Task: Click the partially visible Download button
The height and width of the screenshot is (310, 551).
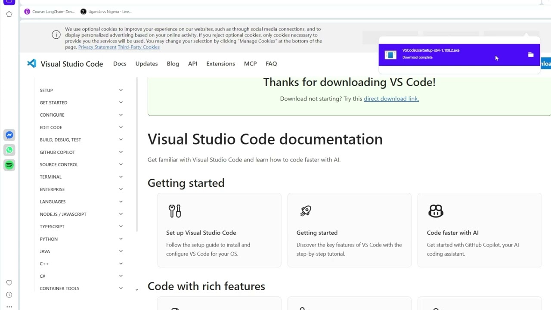Action: (545, 64)
